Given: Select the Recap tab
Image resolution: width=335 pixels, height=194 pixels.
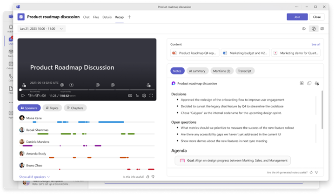Looking at the screenshot, I should coord(120,17).
